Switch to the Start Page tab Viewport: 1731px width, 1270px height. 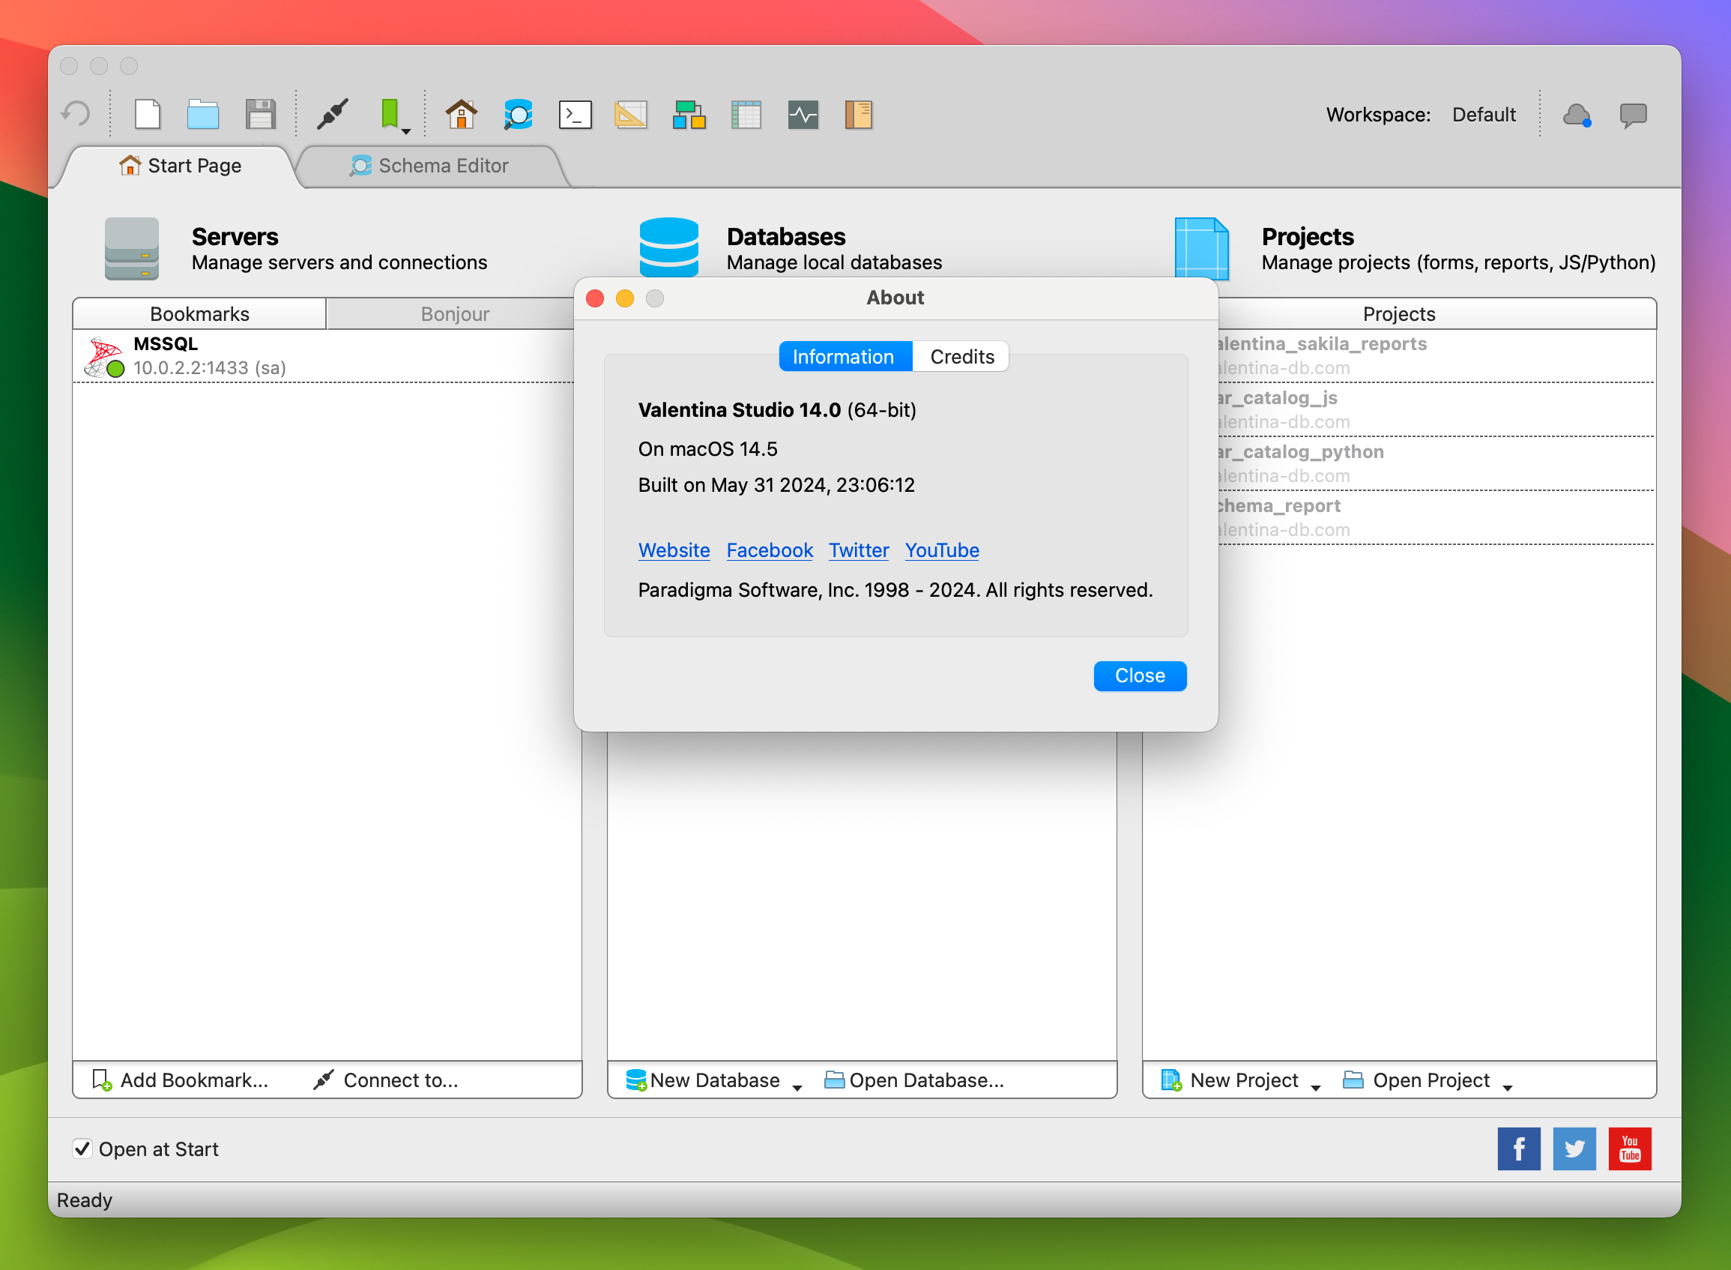click(x=180, y=165)
